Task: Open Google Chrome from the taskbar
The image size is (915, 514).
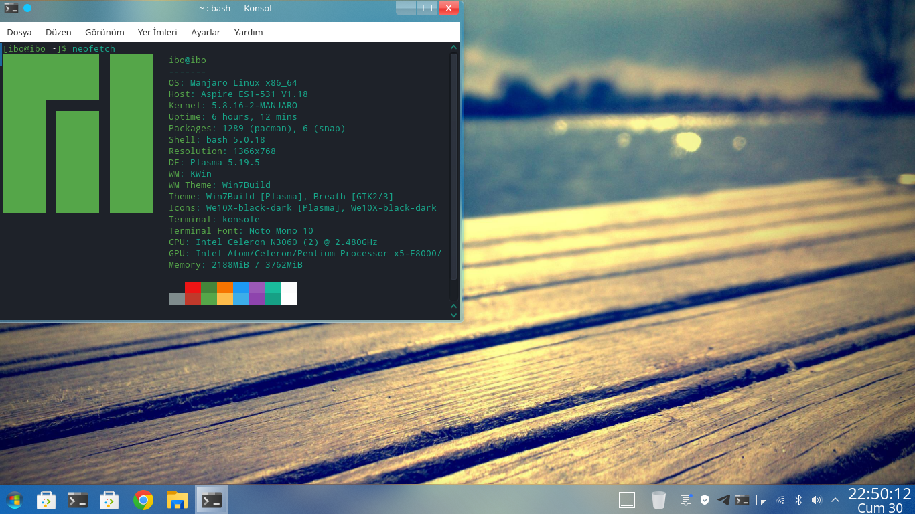Action: click(143, 500)
